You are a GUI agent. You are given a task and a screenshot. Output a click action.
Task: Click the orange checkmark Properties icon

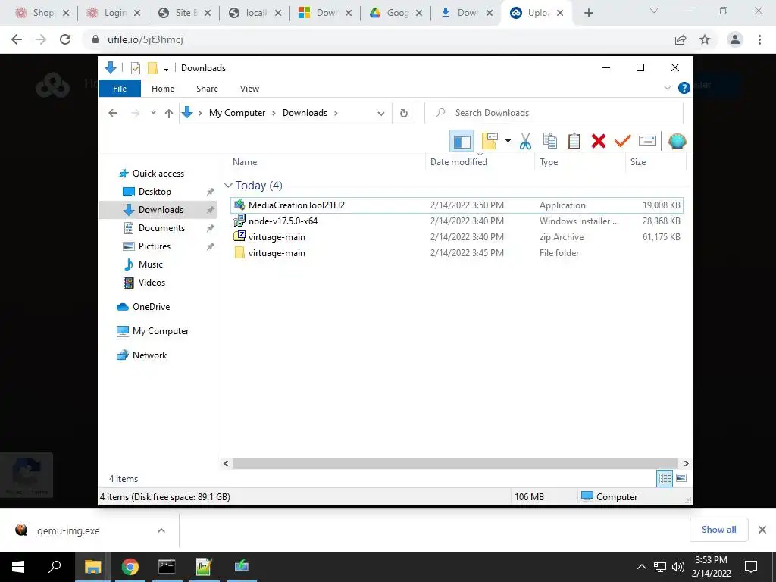(623, 142)
